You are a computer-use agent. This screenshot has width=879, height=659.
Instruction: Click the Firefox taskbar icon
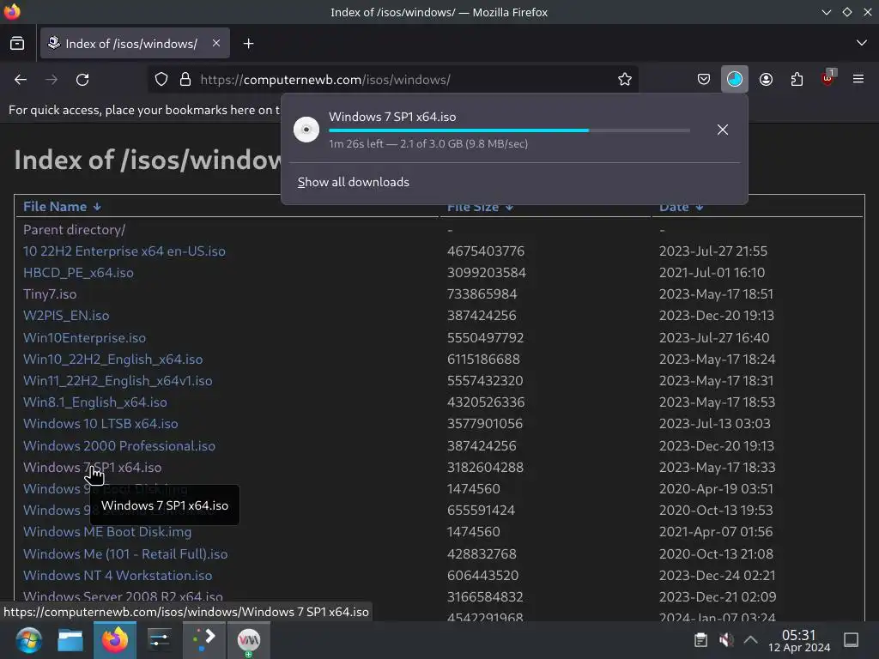114,640
